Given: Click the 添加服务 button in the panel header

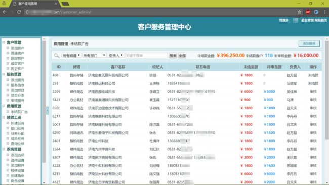Looking at the screenshot, I should [x=309, y=43].
